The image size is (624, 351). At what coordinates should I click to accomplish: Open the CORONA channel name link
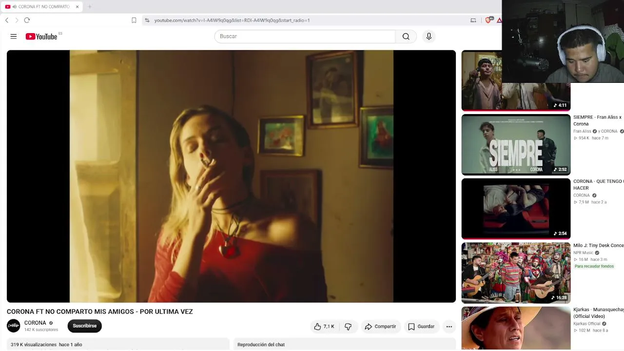click(x=35, y=323)
